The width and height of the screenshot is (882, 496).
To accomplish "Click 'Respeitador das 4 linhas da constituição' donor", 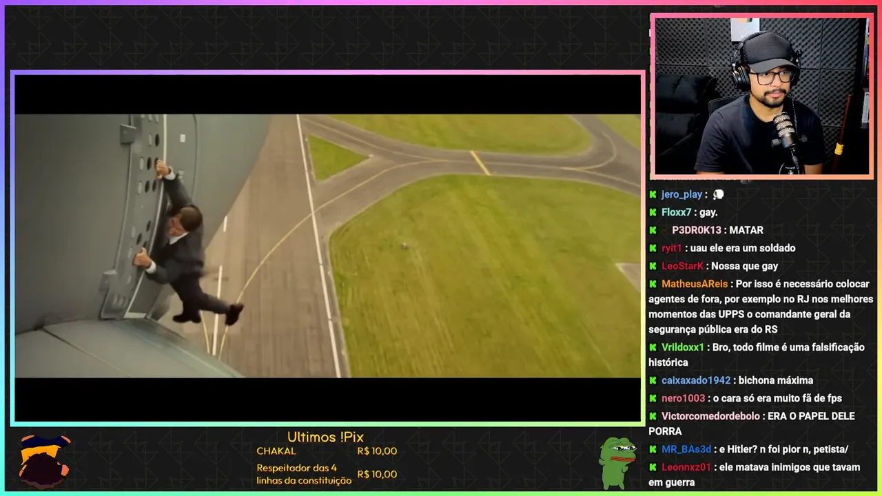I will (304, 474).
